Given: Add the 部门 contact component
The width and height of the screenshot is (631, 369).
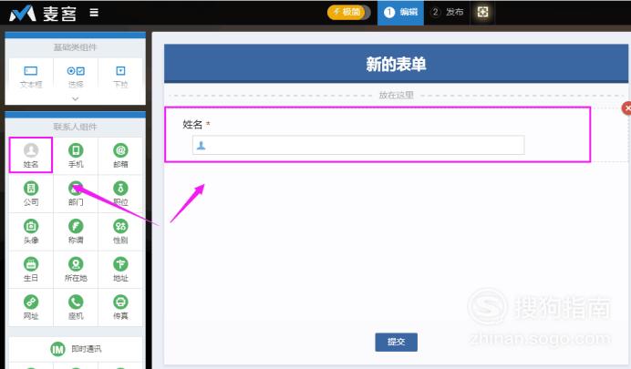Looking at the screenshot, I should (x=76, y=194).
